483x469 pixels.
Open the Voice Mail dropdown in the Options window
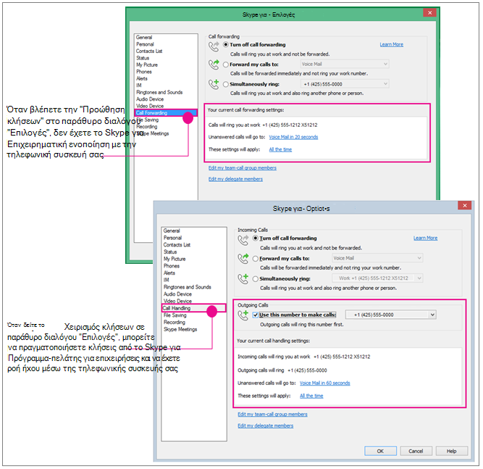point(377,258)
